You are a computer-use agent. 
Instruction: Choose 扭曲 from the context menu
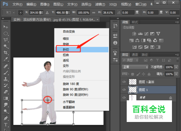pyautogui.click(x=82, y=55)
